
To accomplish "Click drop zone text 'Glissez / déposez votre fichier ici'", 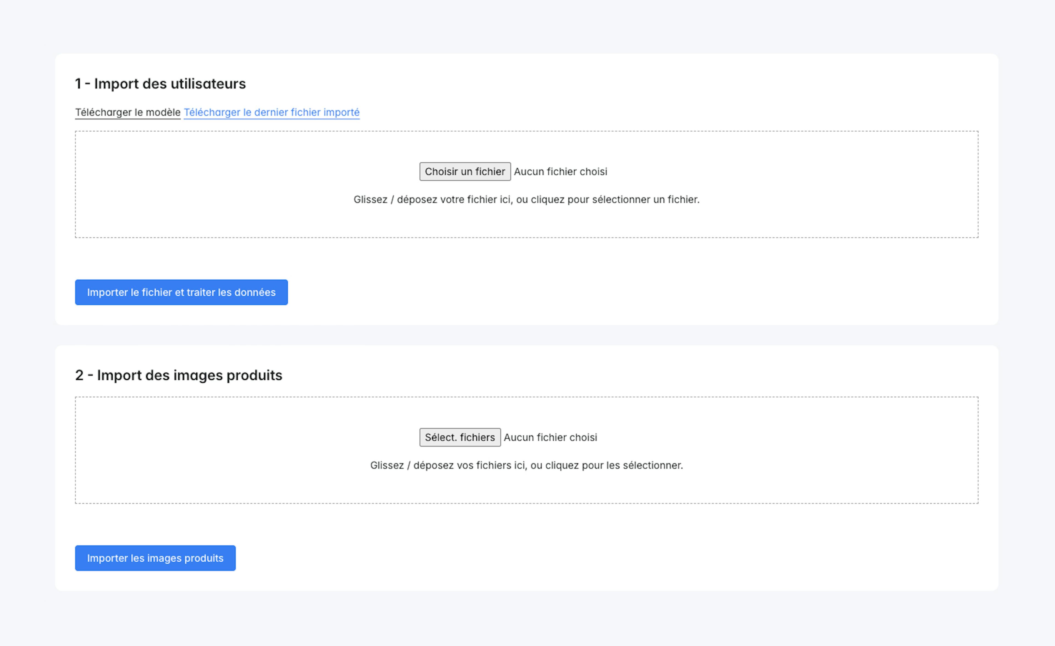I will 432,199.
